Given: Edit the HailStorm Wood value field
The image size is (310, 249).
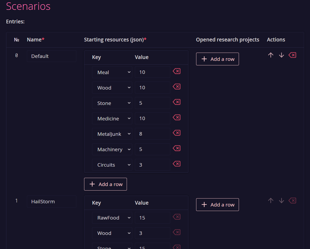Looking at the screenshot, I should [152, 233].
